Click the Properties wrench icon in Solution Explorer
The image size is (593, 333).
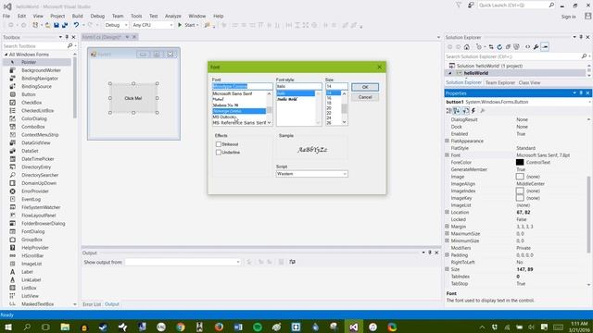click(x=536, y=47)
